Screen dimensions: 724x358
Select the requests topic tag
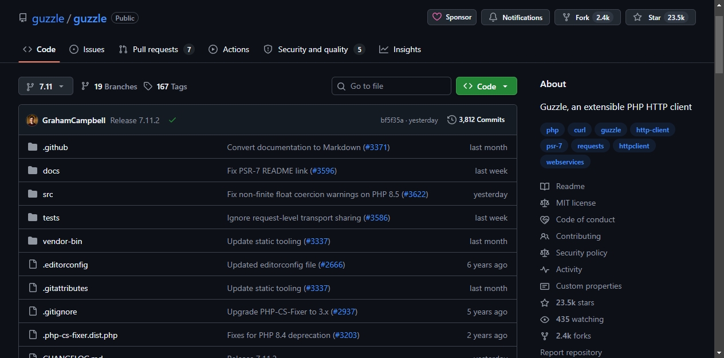[x=591, y=146]
